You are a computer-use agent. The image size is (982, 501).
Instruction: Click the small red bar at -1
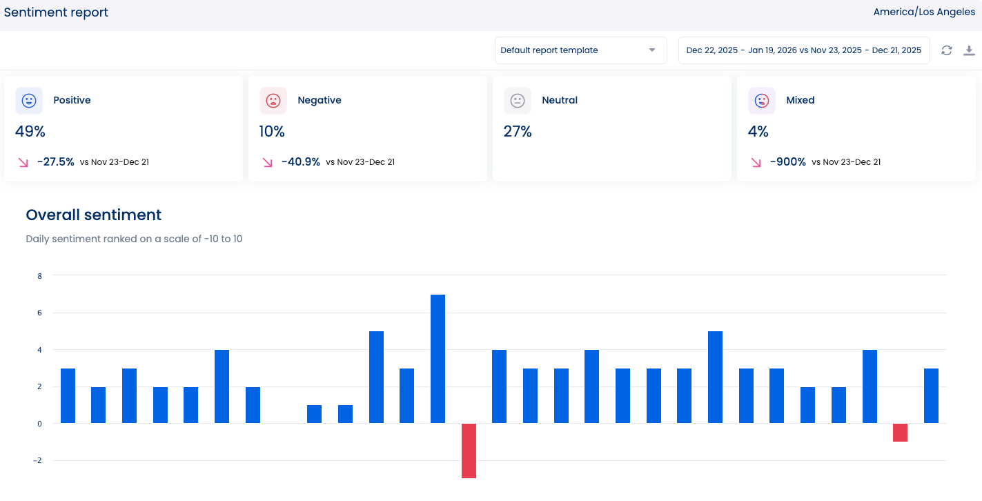900,433
